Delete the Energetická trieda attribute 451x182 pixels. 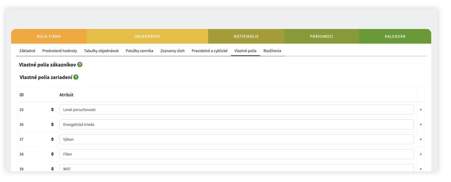coord(421,124)
